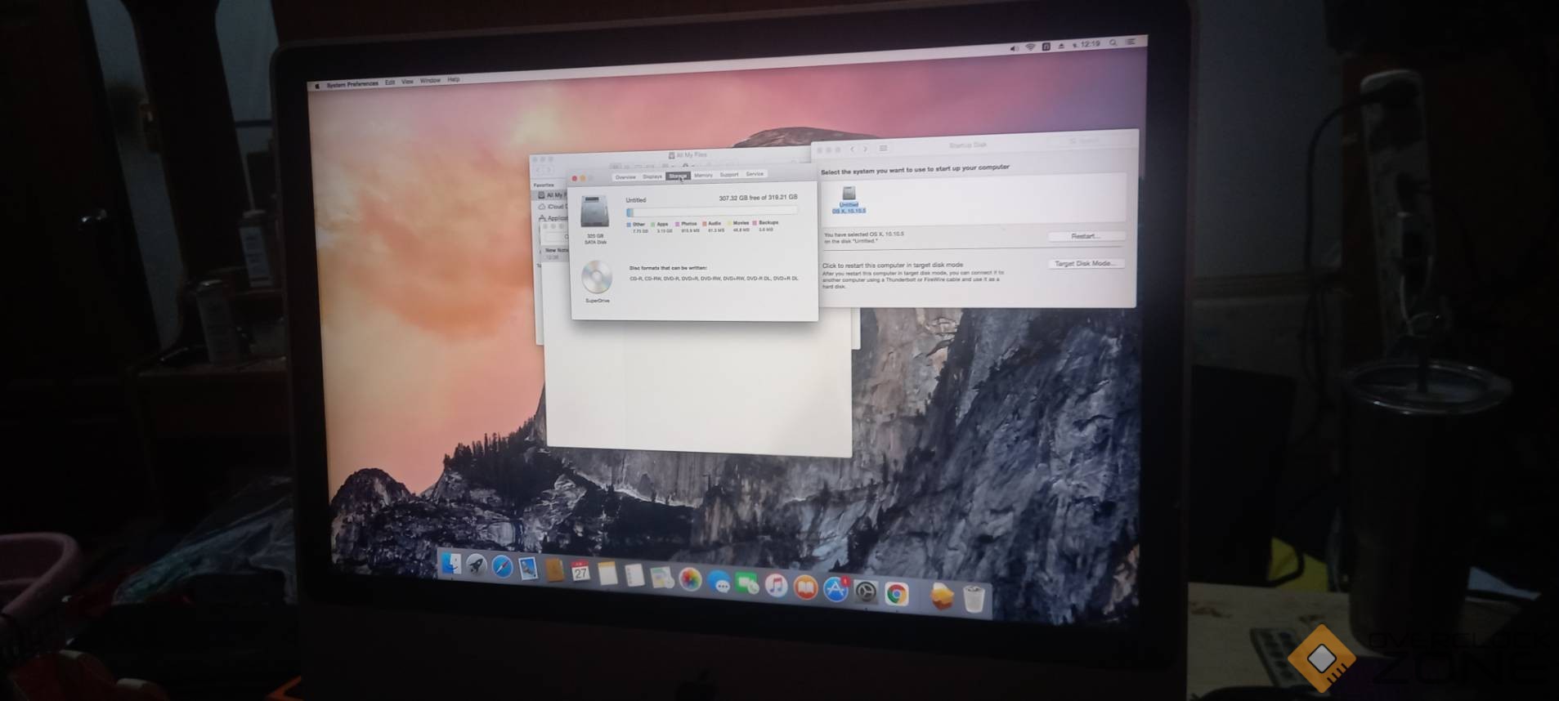Click Wi-Fi status icon in menu bar
The image size is (1559, 701).
(x=1030, y=47)
